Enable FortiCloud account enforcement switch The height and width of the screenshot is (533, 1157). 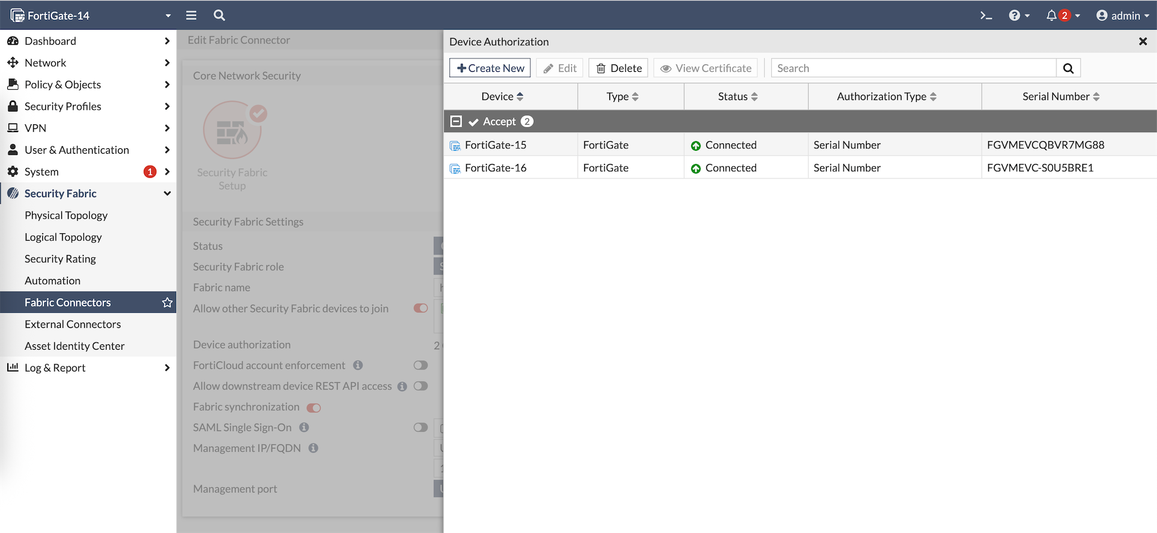pyautogui.click(x=421, y=365)
